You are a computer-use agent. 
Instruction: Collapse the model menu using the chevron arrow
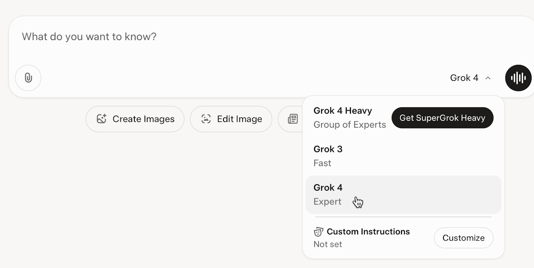pyautogui.click(x=488, y=78)
